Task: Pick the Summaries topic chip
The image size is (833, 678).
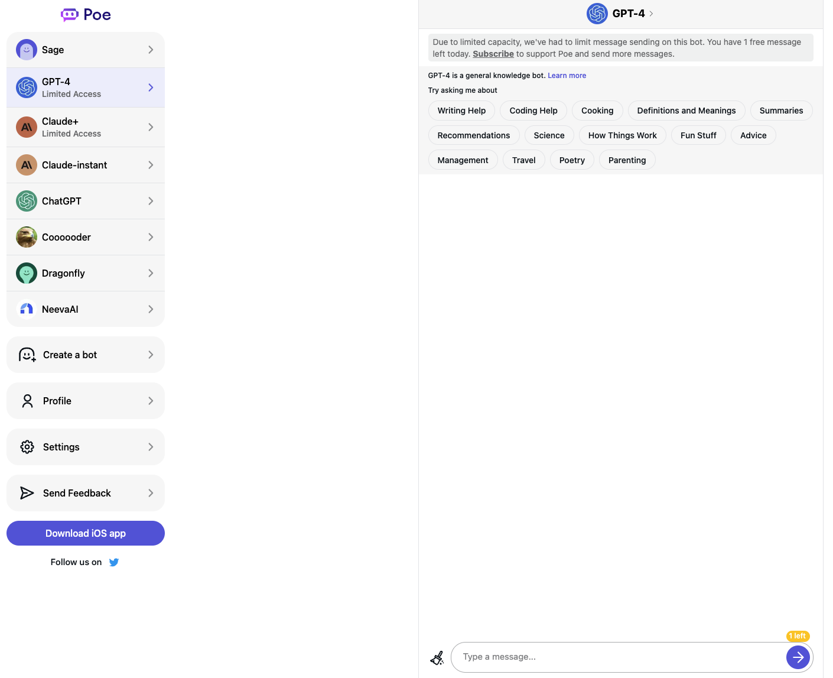Action: tap(781, 111)
